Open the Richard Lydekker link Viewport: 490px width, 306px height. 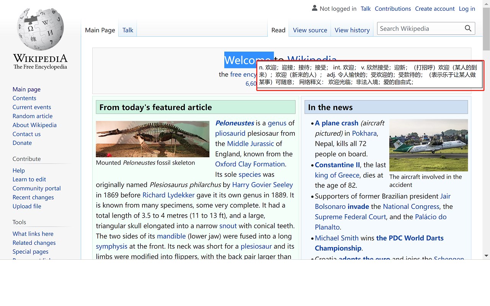pyautogui.click(x=168, y=195)
